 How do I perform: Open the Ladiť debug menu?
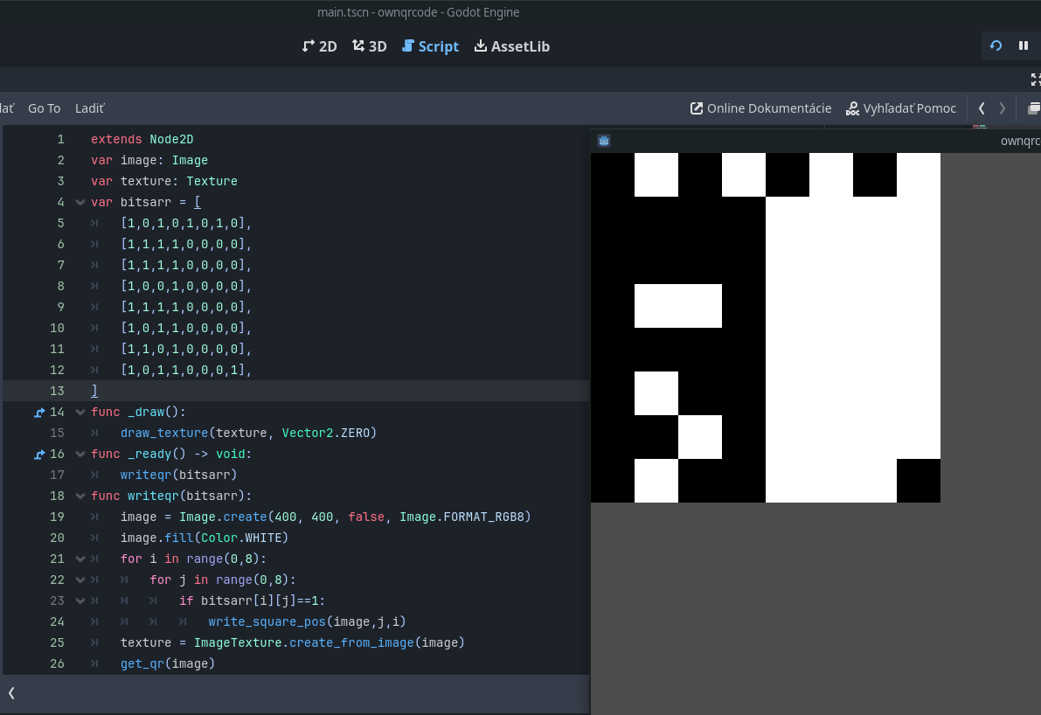tap(89, 108)
